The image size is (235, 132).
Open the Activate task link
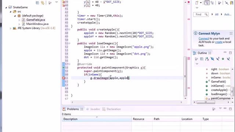pyautogui.click(x=228, y=14)
